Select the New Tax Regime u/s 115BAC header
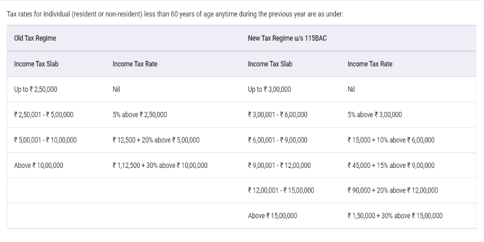Image resolution: width=484 pixels, height=242 pixels. point(287,38)
